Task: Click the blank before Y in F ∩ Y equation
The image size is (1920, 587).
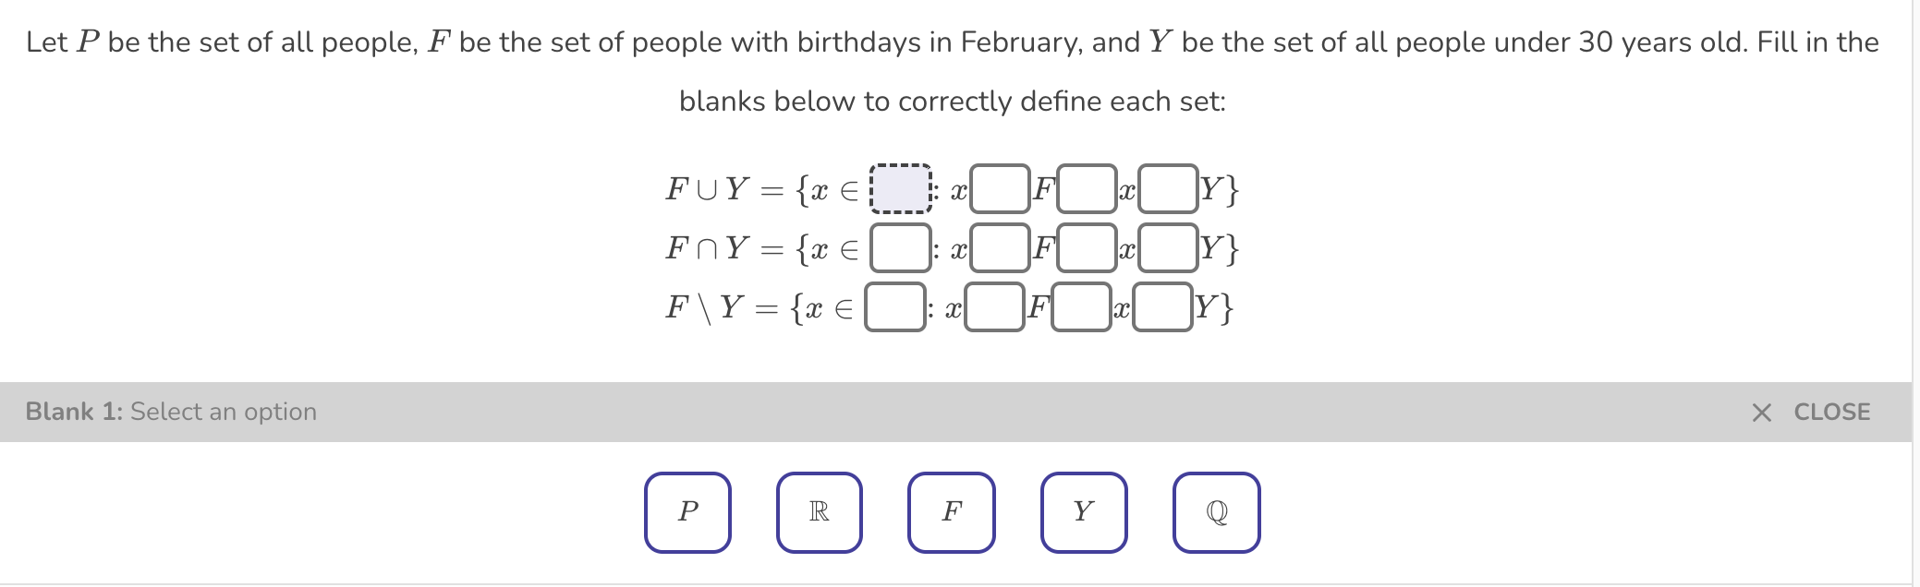Action: click(1170, 249)
